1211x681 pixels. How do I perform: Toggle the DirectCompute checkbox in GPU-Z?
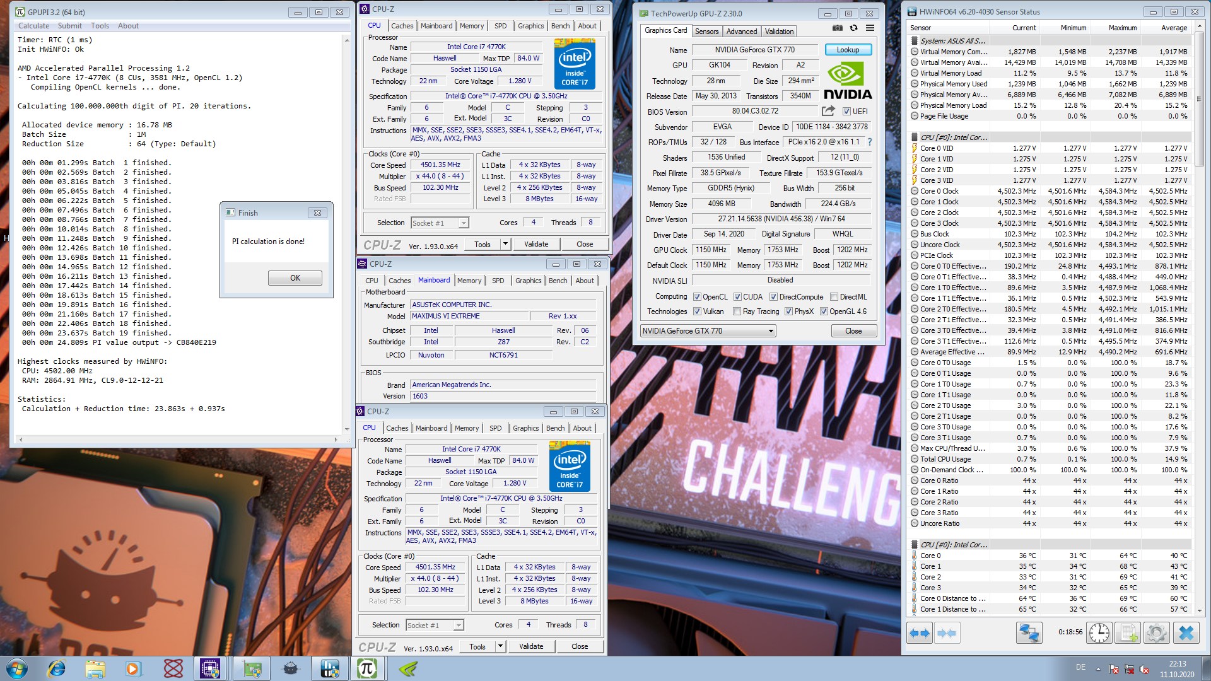click(773, 297)
